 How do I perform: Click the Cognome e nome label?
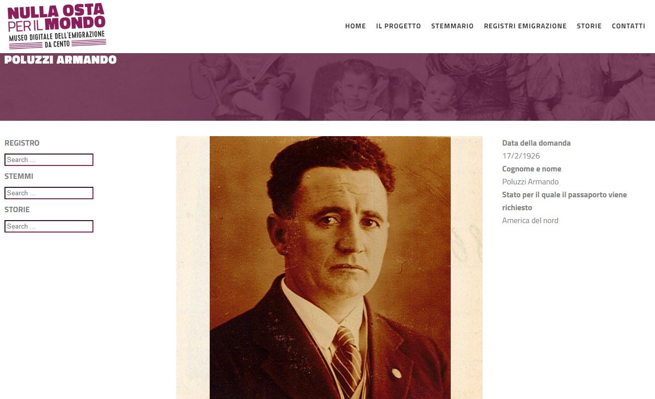(x=531, y=169)
